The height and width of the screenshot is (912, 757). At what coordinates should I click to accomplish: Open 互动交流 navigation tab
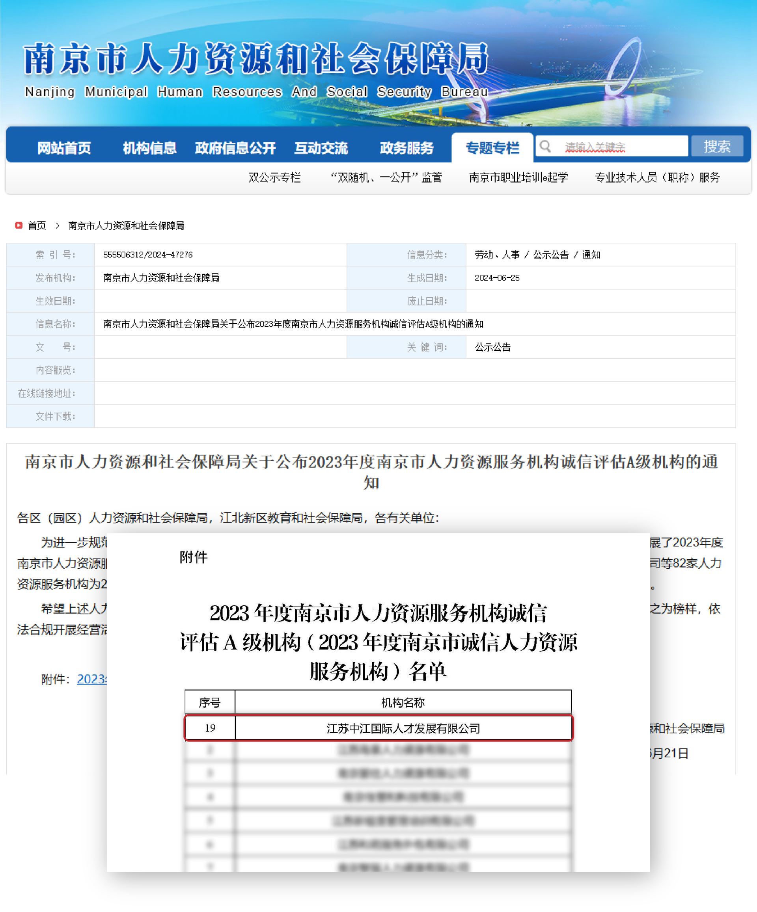point(321,148)
